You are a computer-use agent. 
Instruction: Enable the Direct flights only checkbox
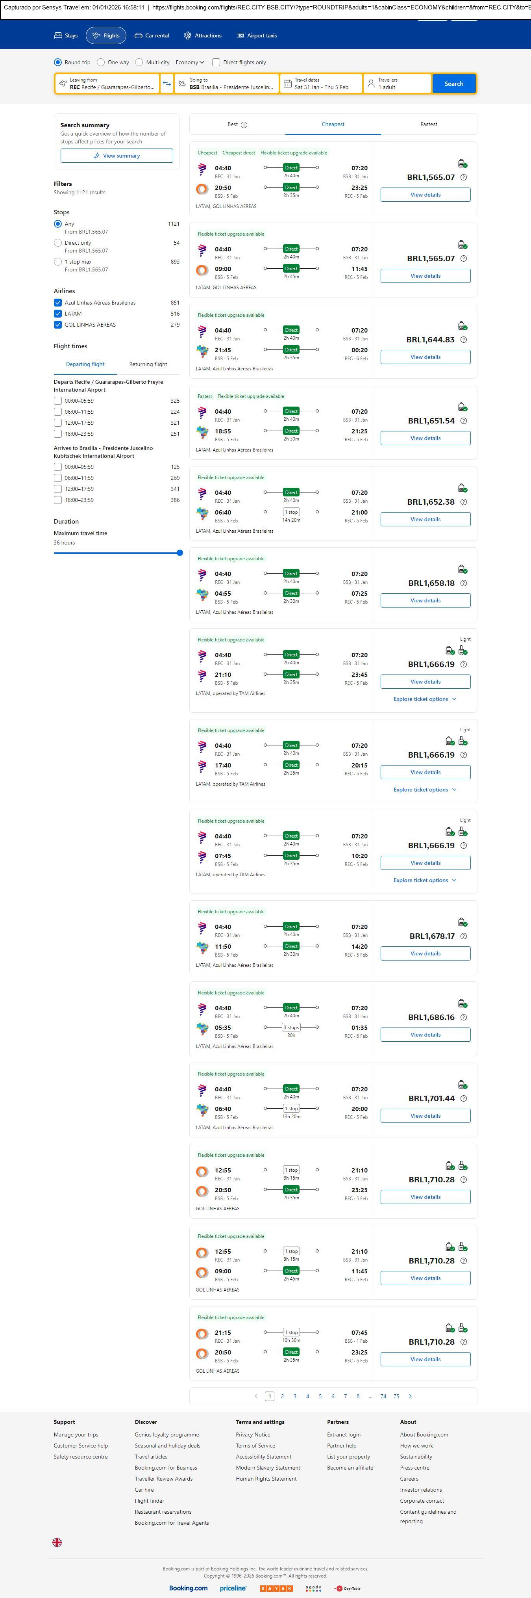216,63
